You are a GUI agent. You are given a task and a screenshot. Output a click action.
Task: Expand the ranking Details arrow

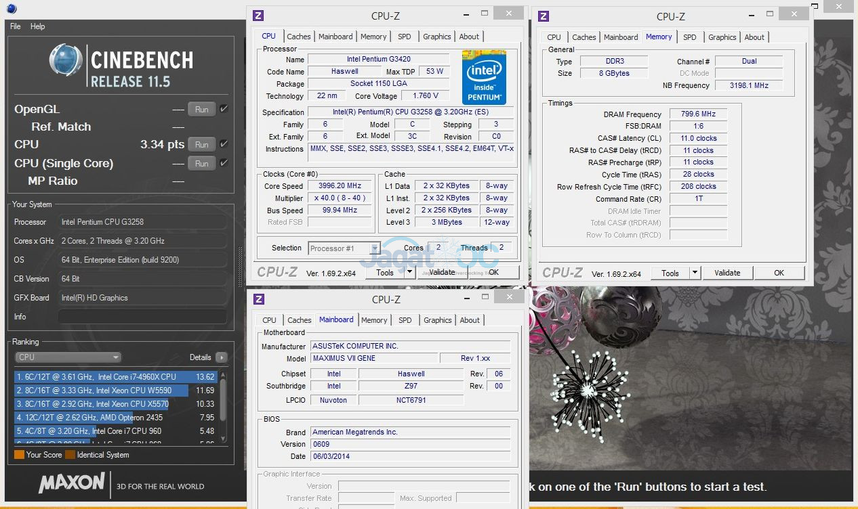click(221, 357)
